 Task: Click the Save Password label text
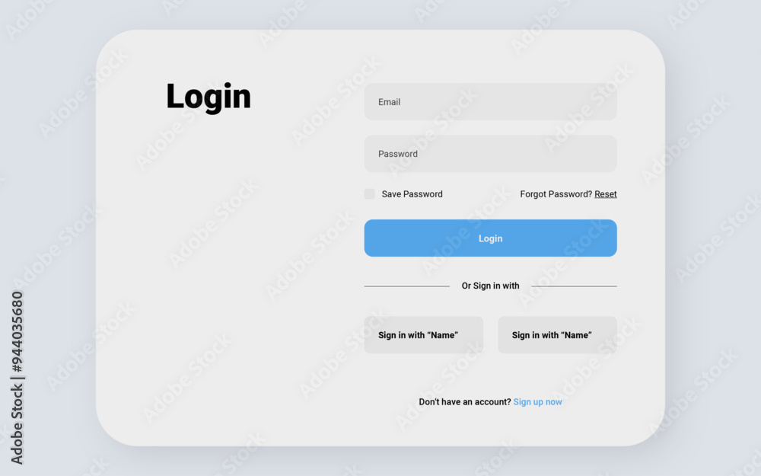[412, 193]
